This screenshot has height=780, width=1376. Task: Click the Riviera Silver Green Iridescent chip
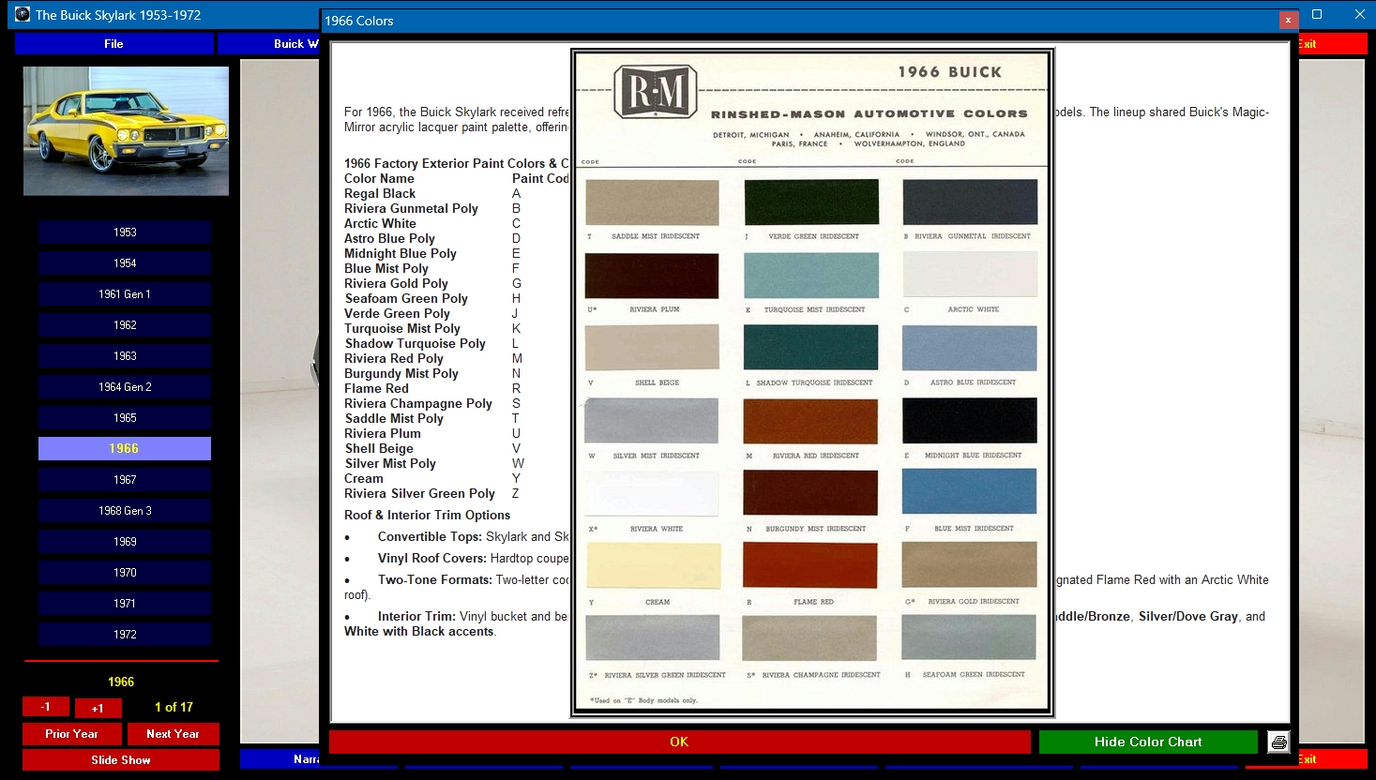click(x=652, y=639)
